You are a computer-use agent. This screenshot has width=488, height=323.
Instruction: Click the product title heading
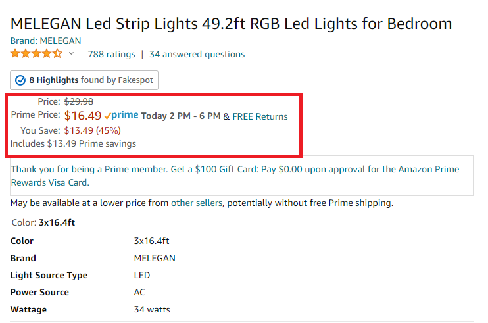pyautogui.click(x=231, y=24)
